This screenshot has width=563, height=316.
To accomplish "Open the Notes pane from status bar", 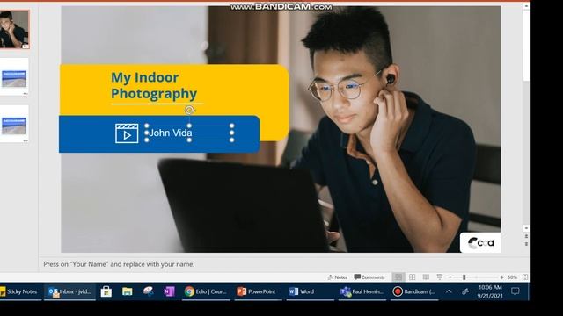I will click(337, 277).
